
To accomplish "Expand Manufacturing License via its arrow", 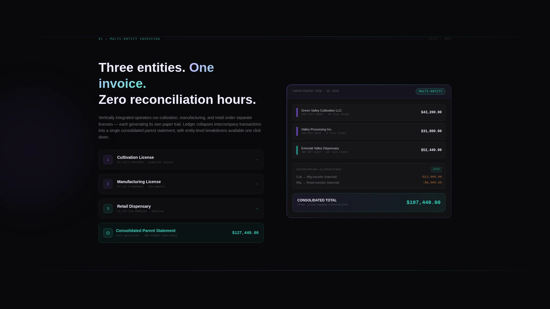I will [x=257, y=184].
